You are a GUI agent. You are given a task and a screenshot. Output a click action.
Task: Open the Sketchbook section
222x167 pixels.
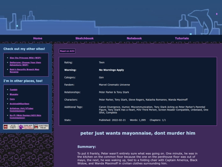click(x=84, y=38)
